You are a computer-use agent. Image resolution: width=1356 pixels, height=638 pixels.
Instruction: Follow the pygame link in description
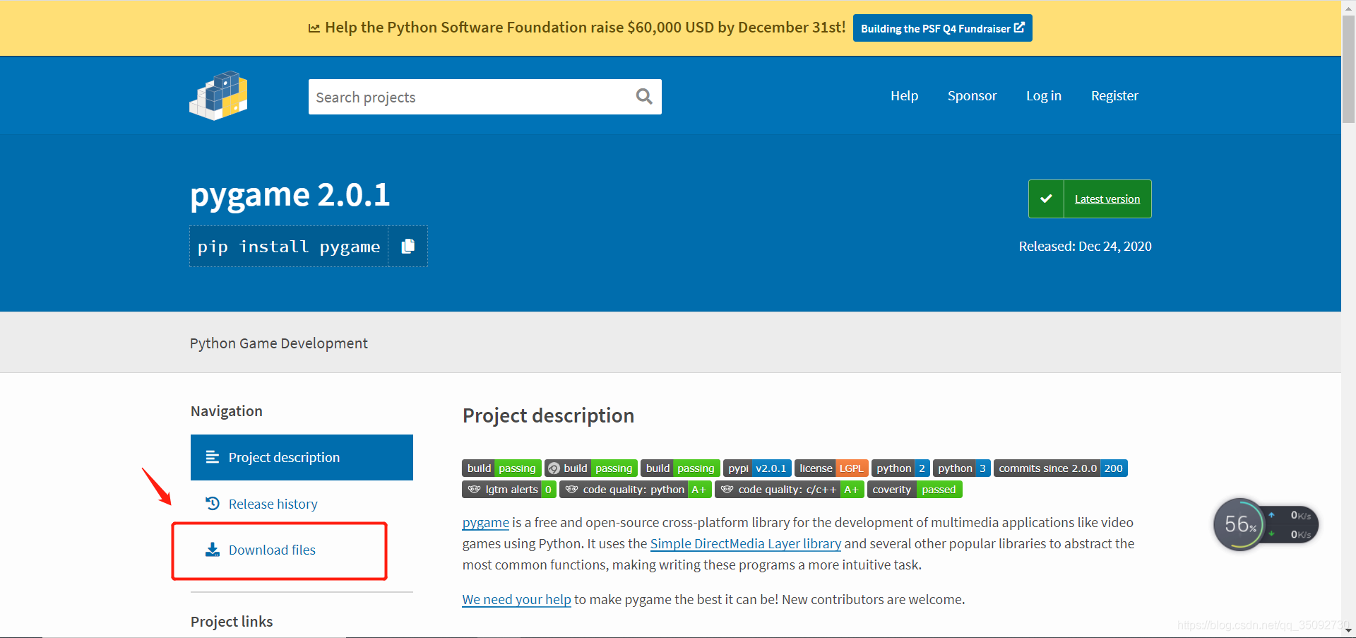[486, 523]
